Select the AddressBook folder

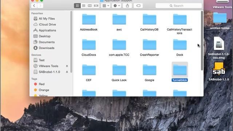89,19
